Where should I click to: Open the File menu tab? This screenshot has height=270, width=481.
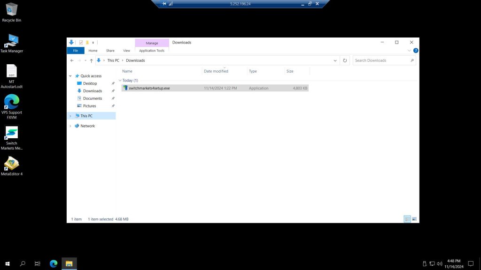pyautogui.click(x=75, y=51)
